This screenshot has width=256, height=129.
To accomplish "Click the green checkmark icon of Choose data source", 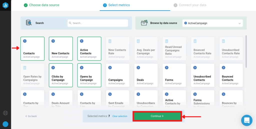I will [26, 5].
